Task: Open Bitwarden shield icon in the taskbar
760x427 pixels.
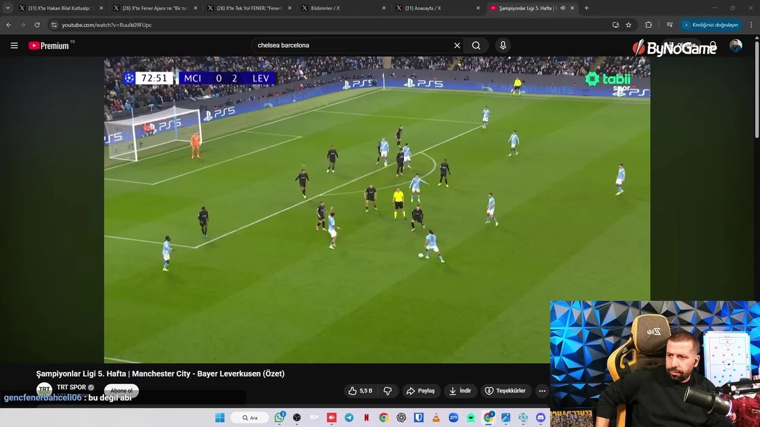Action: point(419,418)
